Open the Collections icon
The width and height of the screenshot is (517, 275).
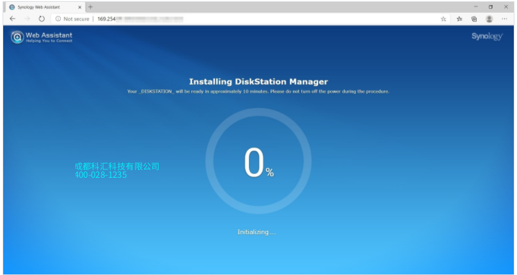474,19
